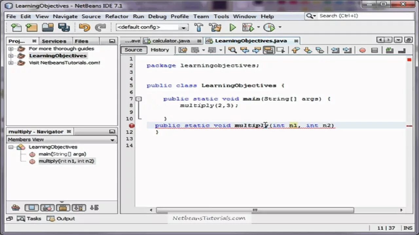Undo the last edit with the toolbar arrow
The height and width of the screenshot is (235, 419).
point(84,27)
